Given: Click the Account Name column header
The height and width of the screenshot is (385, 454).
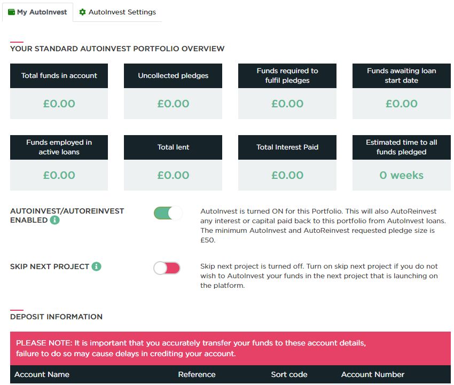Looking at the screenshot, I should 42,374.
